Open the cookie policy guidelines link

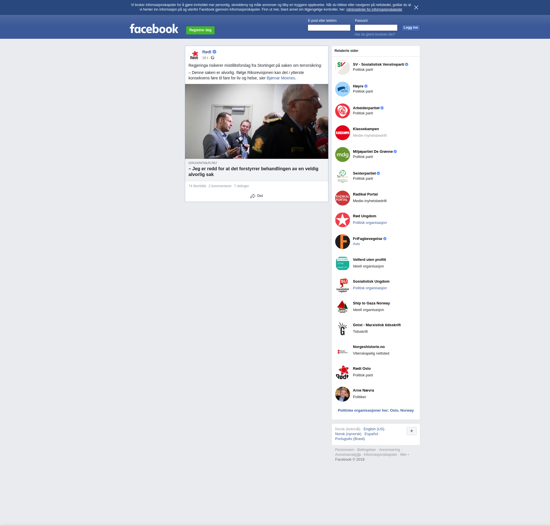click(374, 9)
